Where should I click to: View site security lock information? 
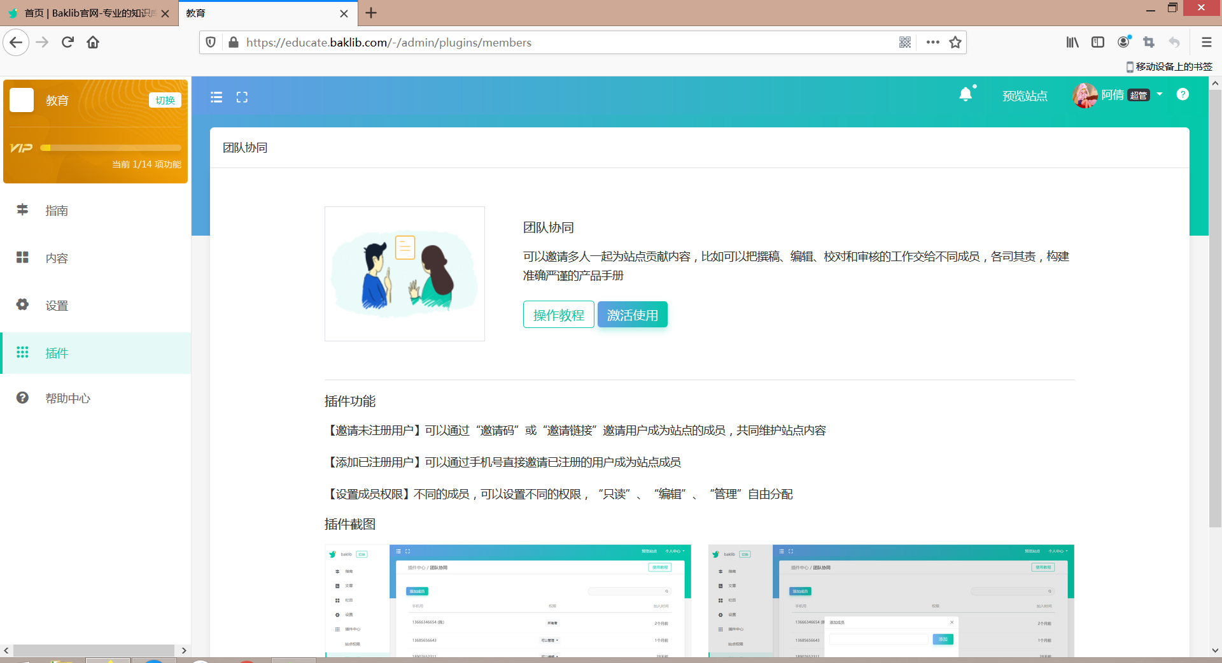(234, 43)
